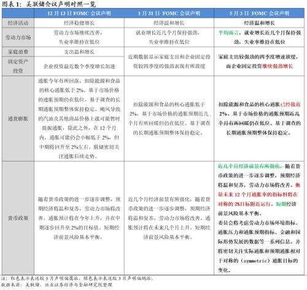The width and height of the screenshot is (307, 290).
Task: Select 经济温和增长 in the 5月3日 column
Action: [x=259, y=23]
